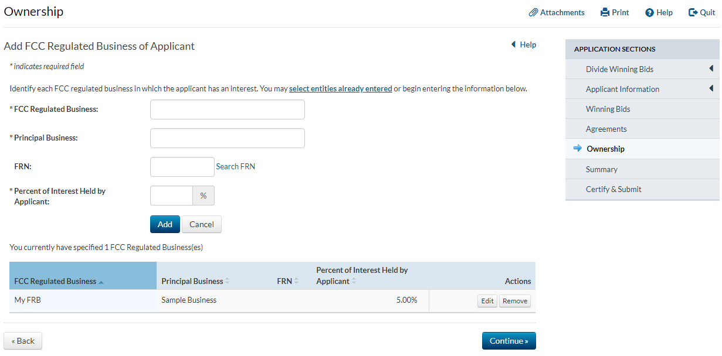Expand the Applicant Information section arrow

pos(711,88)
